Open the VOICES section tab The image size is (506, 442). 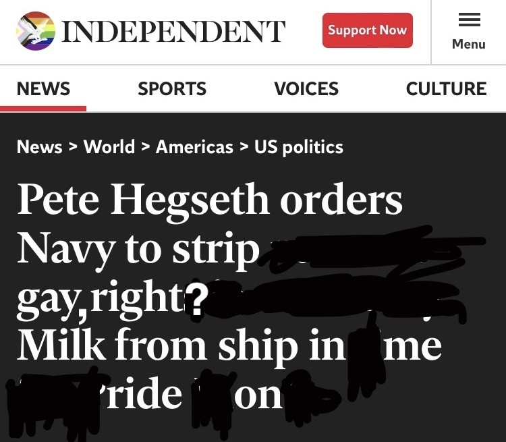click(x=306, y=88)
